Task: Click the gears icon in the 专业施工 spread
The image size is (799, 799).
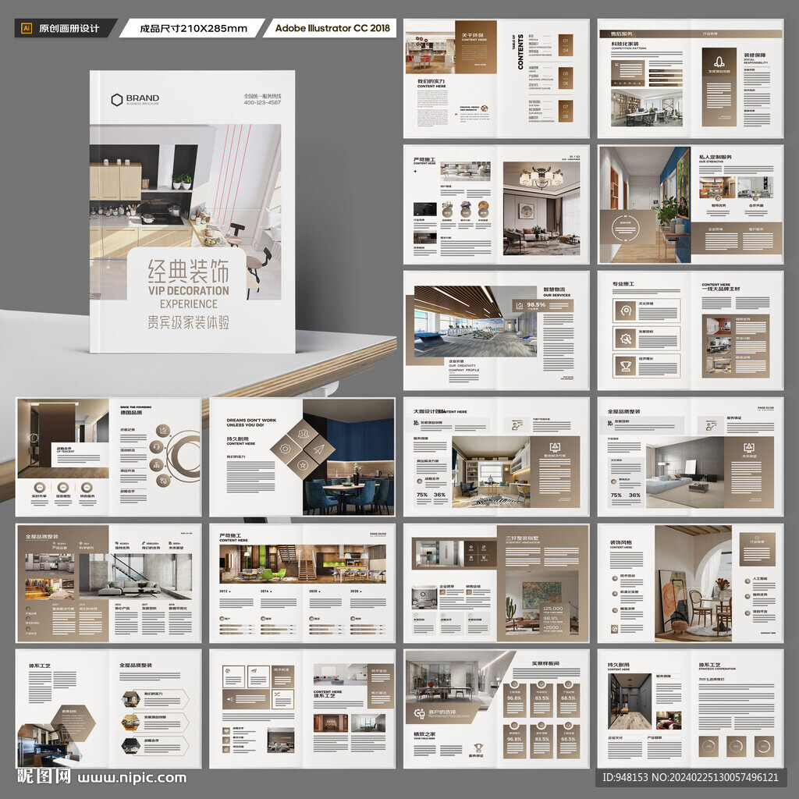Action: [x=625, y=338]
